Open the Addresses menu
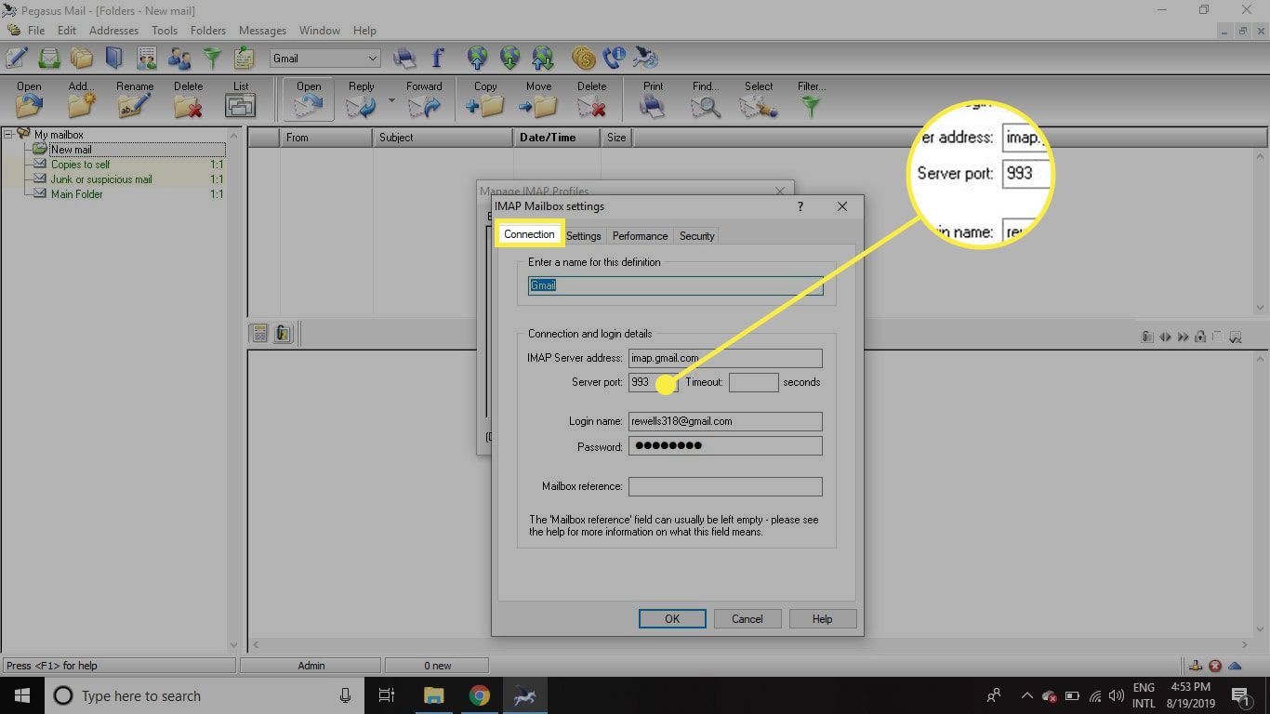 pos(113,31)
